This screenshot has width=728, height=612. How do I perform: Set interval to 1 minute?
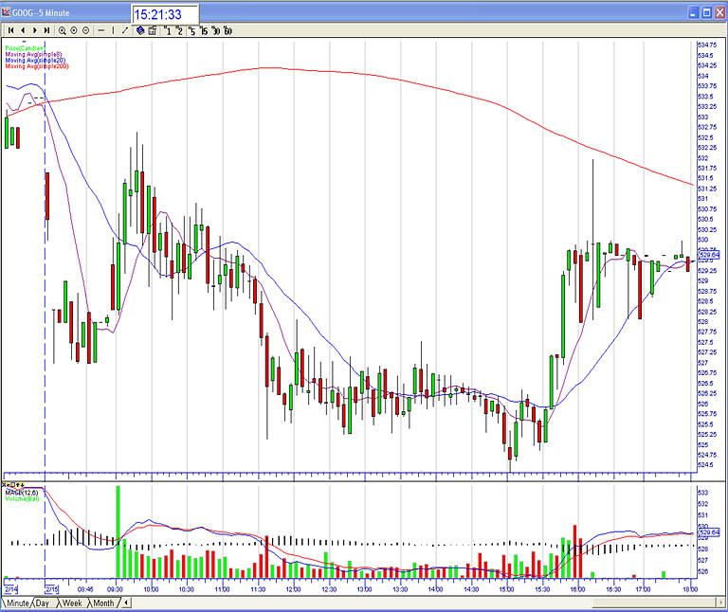(x=167, y=30)
